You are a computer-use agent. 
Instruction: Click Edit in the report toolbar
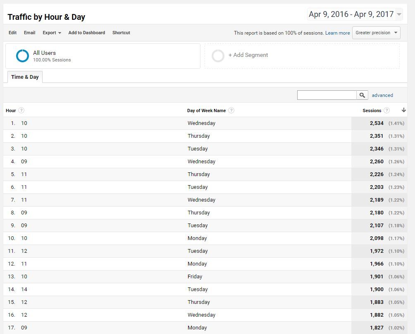13,33
